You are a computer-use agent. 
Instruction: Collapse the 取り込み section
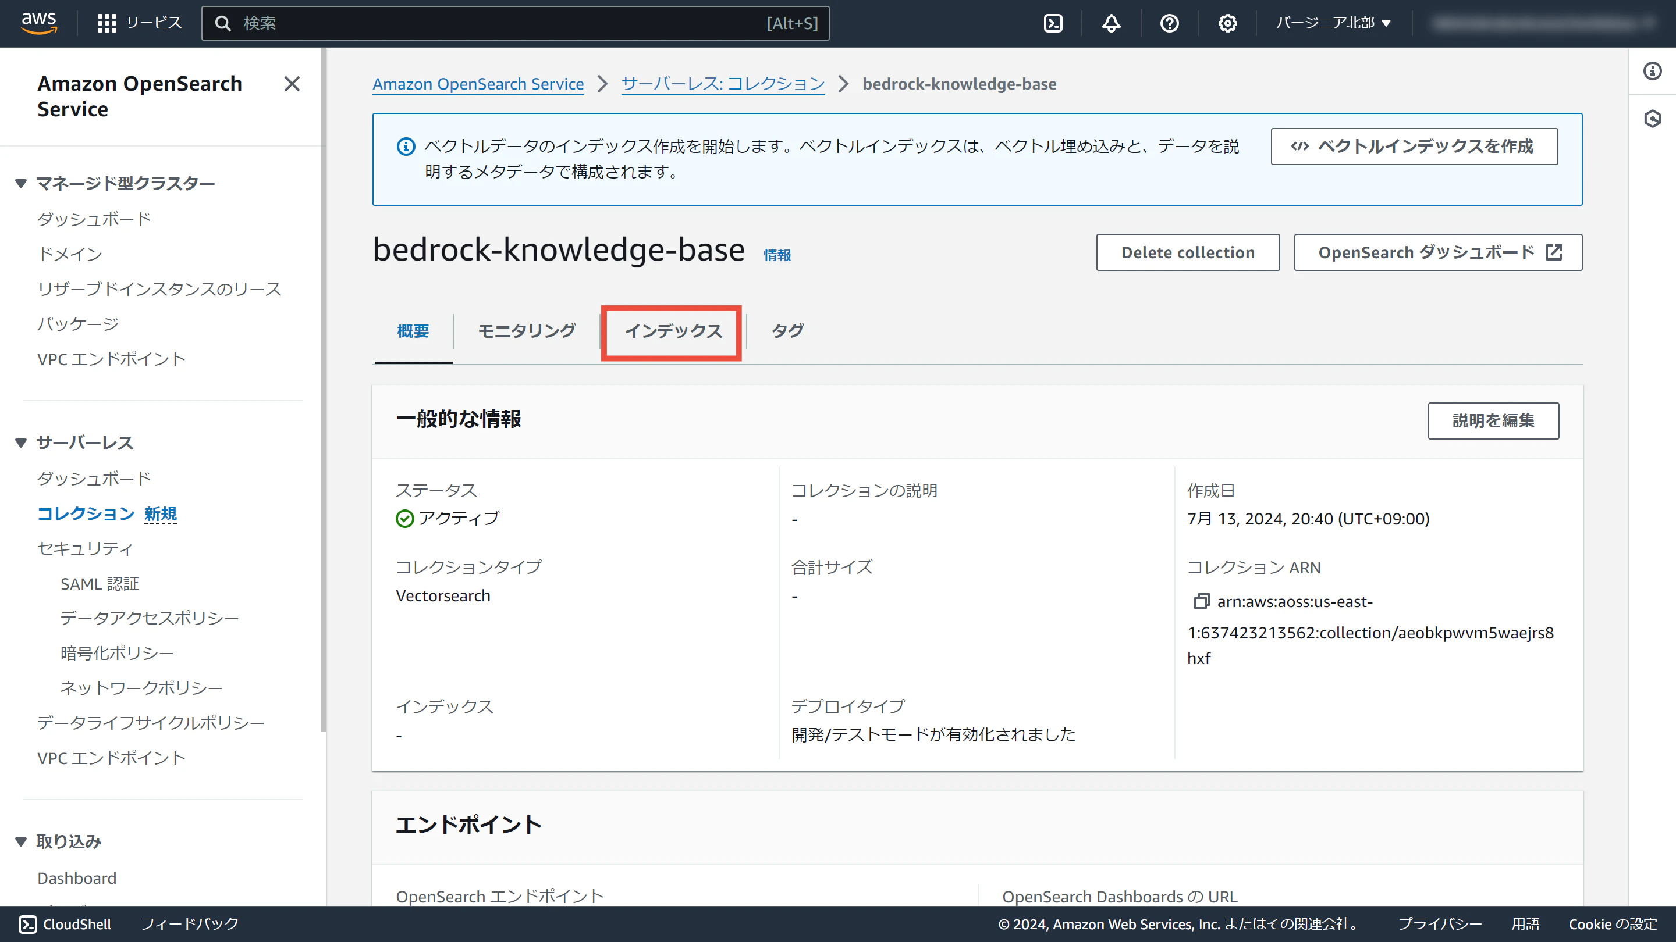pyautogui.click(x=22, y=841)
